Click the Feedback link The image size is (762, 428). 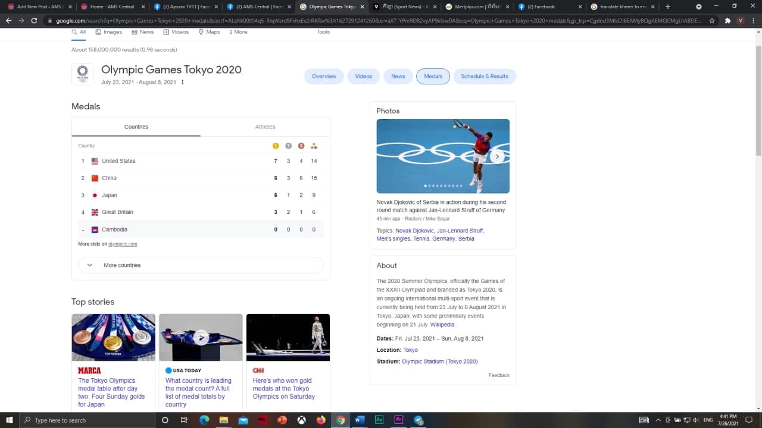(x=499, y=375)
